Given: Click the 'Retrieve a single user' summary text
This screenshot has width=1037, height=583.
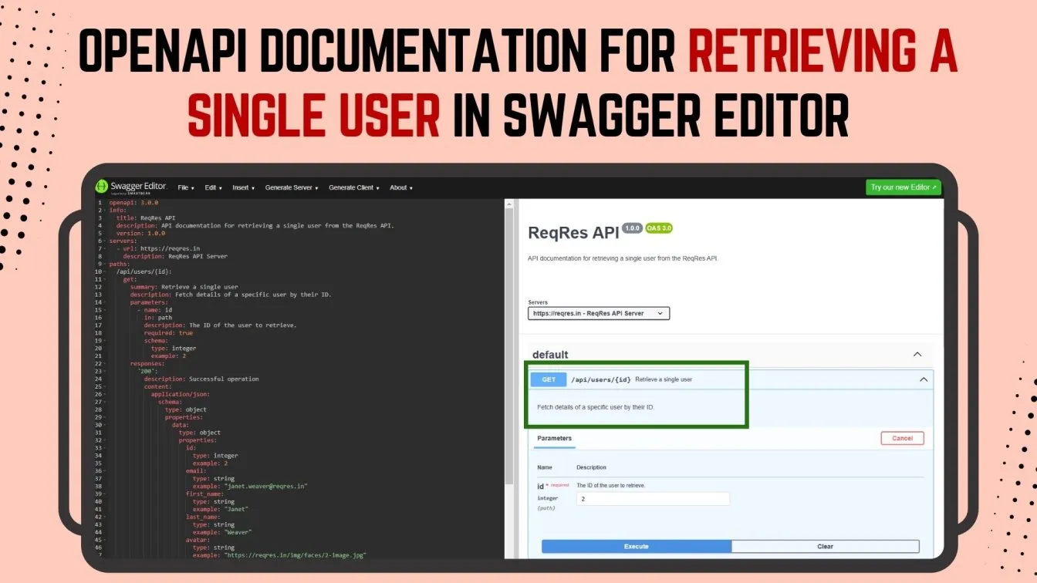Looking at the screenshot, I should click(664, 379).
